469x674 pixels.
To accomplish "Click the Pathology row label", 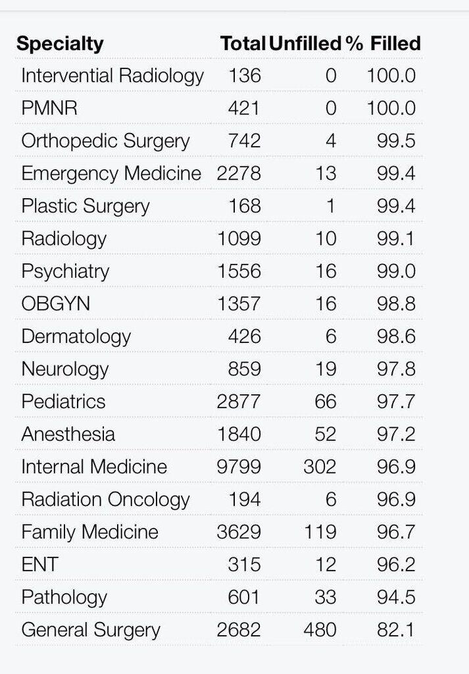I will pyautogui.click(x=64, y=597).
